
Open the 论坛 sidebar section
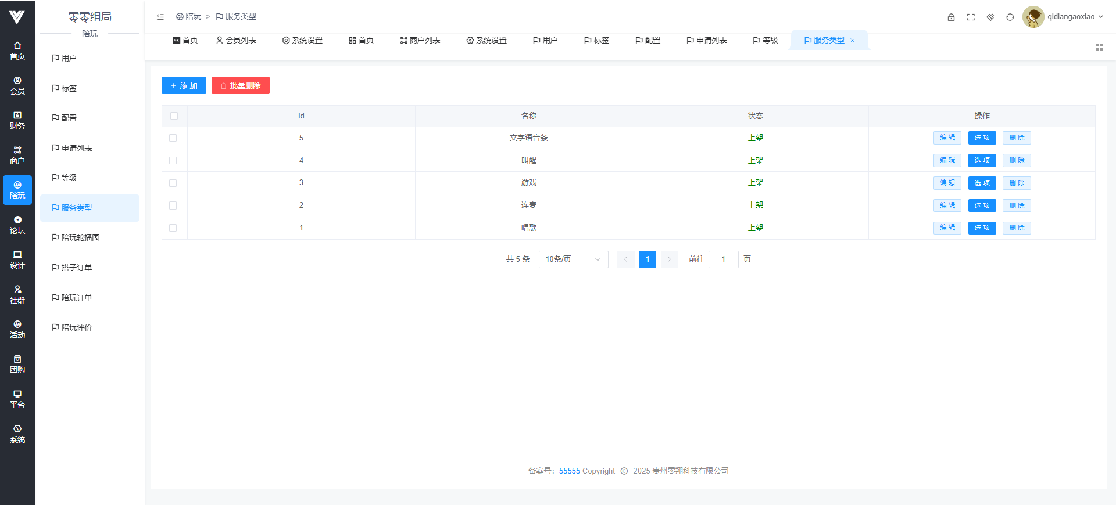click(17, 225)
